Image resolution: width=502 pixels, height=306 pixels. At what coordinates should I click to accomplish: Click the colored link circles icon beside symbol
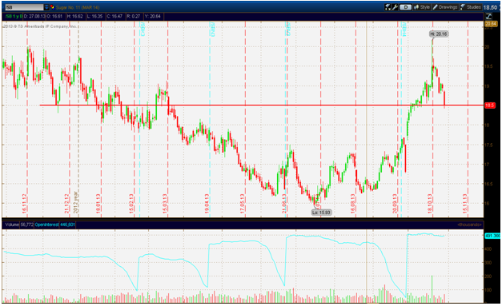pos(52,7)
